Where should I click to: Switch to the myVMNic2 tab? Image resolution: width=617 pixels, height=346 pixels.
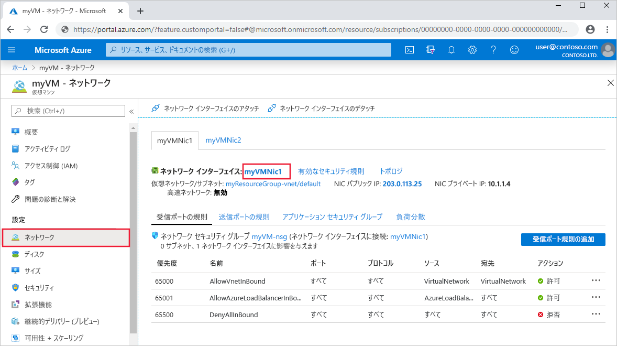[223, 140]
